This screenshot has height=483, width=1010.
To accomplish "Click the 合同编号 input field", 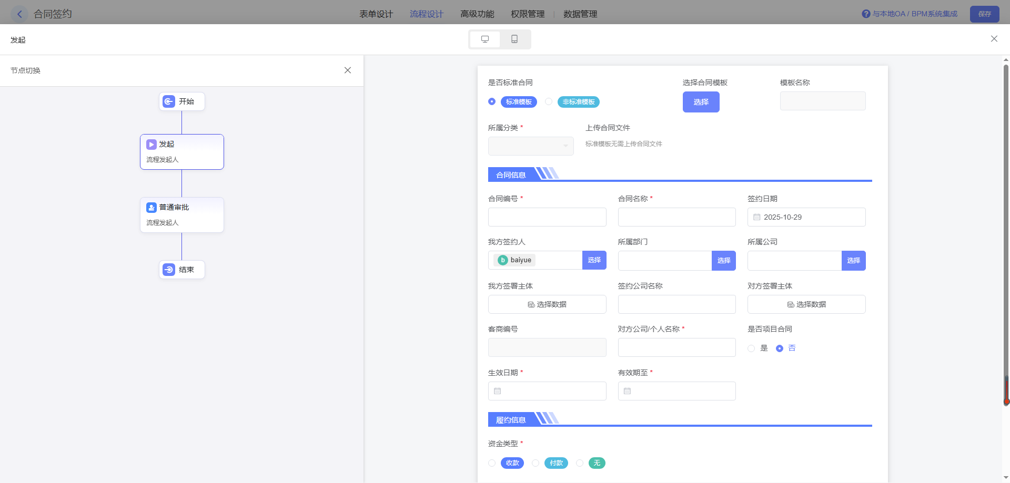I will (547, 217).
